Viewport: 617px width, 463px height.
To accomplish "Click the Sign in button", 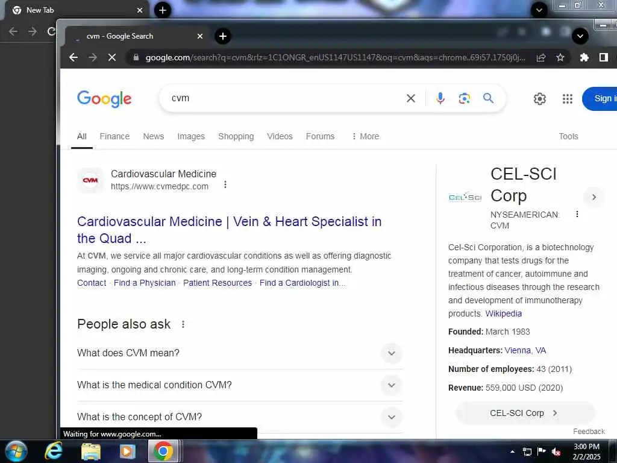I will coord(600,99).
